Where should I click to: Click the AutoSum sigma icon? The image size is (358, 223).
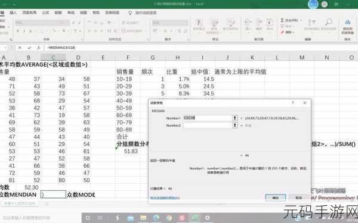point(282,20)
